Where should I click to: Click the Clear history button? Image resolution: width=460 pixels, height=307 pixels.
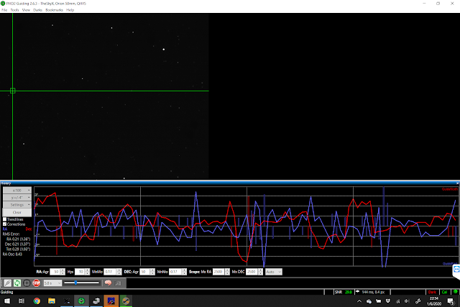(x=17, y=212)
